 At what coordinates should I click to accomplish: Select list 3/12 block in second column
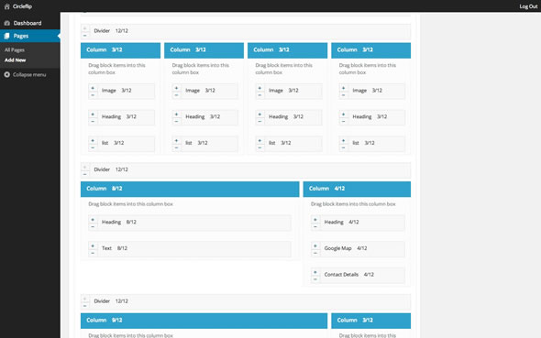click(205, 143)
